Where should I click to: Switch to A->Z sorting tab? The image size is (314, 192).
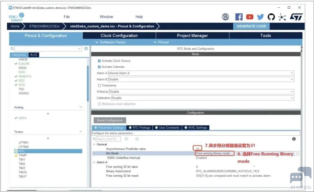34,55
